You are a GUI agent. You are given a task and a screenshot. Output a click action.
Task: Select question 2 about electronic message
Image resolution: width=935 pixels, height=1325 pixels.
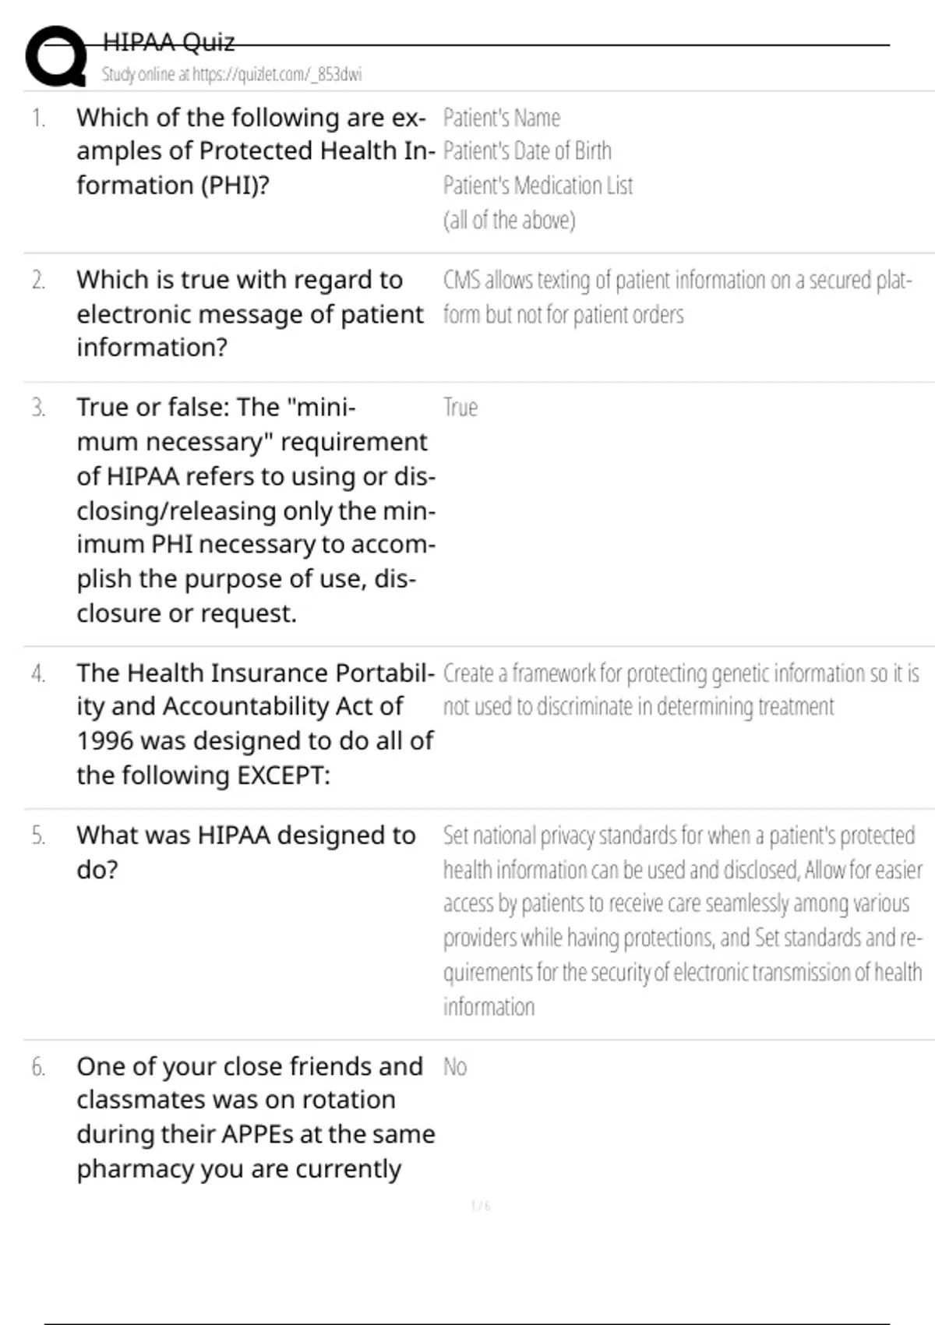249,313
